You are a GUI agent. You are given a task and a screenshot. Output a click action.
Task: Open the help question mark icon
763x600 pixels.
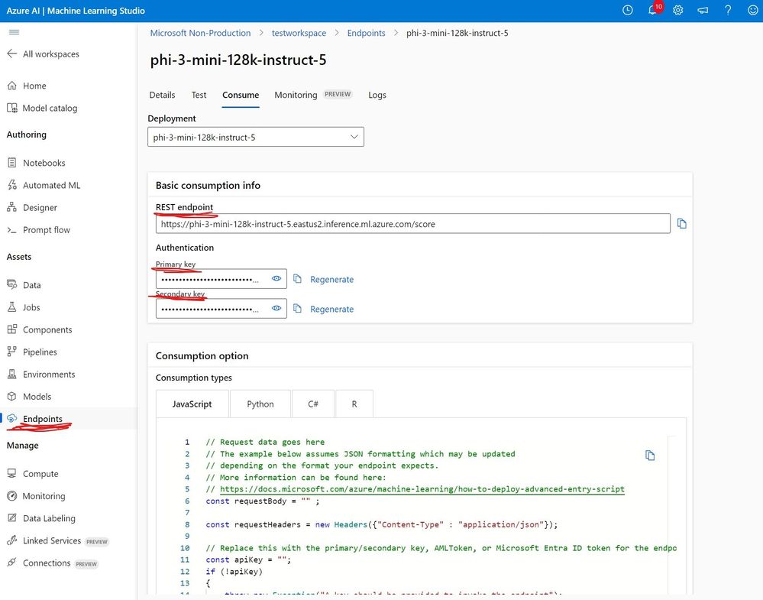coord(727,10)
